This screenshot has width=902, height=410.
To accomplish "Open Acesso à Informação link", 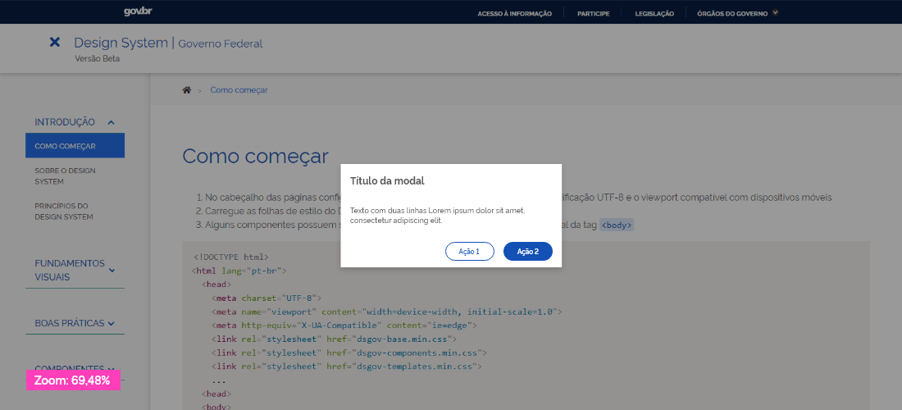I will (x=514, y=13).
